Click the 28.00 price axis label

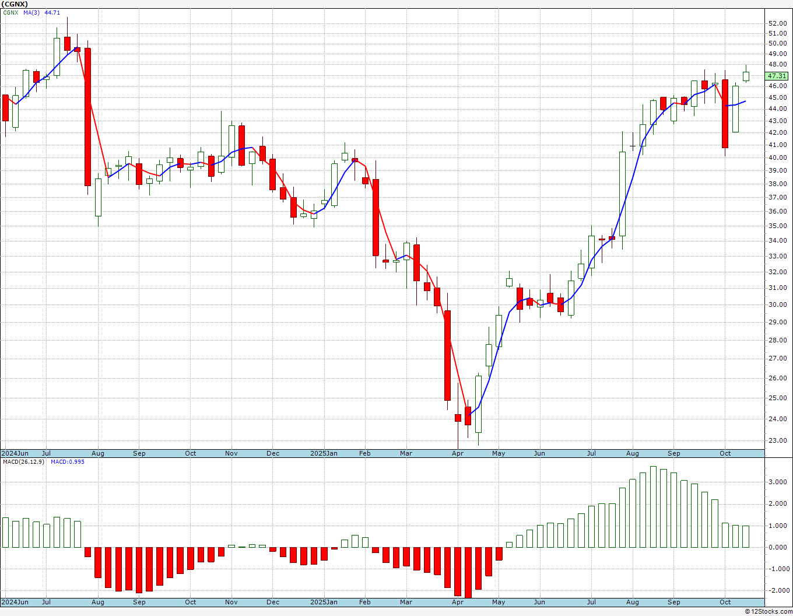tap(778, 340)
